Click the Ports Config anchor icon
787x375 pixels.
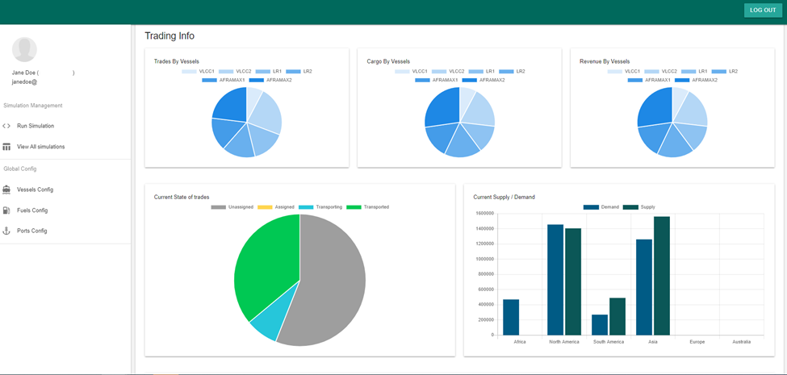click(x=6, y=231)
